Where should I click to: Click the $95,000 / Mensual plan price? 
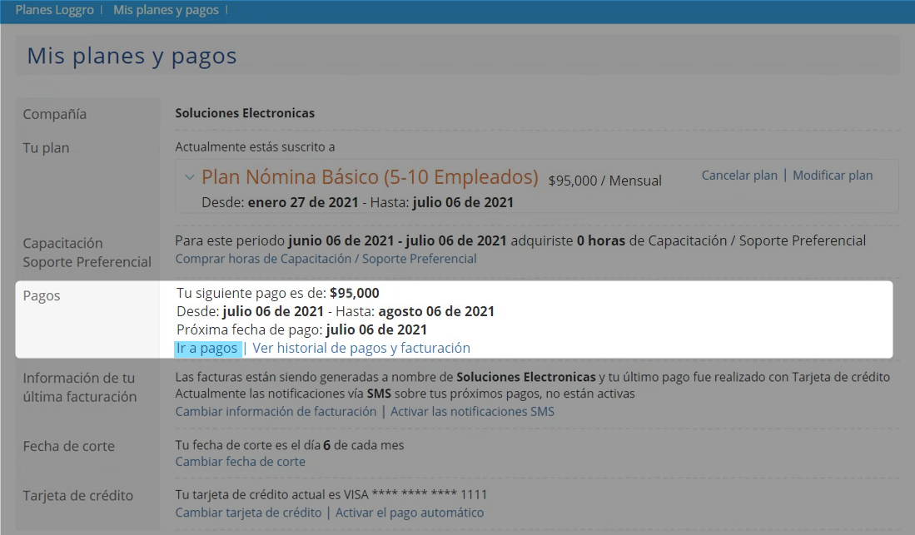coord(604,181)
